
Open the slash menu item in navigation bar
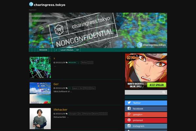(56, 50)
